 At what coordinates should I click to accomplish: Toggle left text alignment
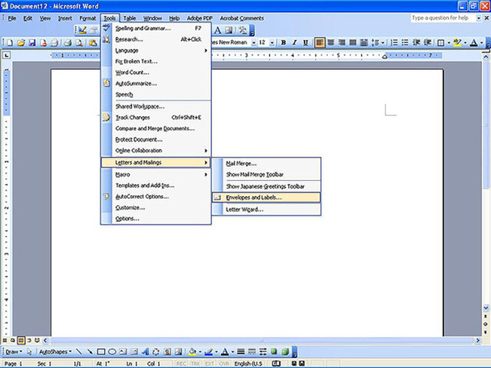click(320, 42)
